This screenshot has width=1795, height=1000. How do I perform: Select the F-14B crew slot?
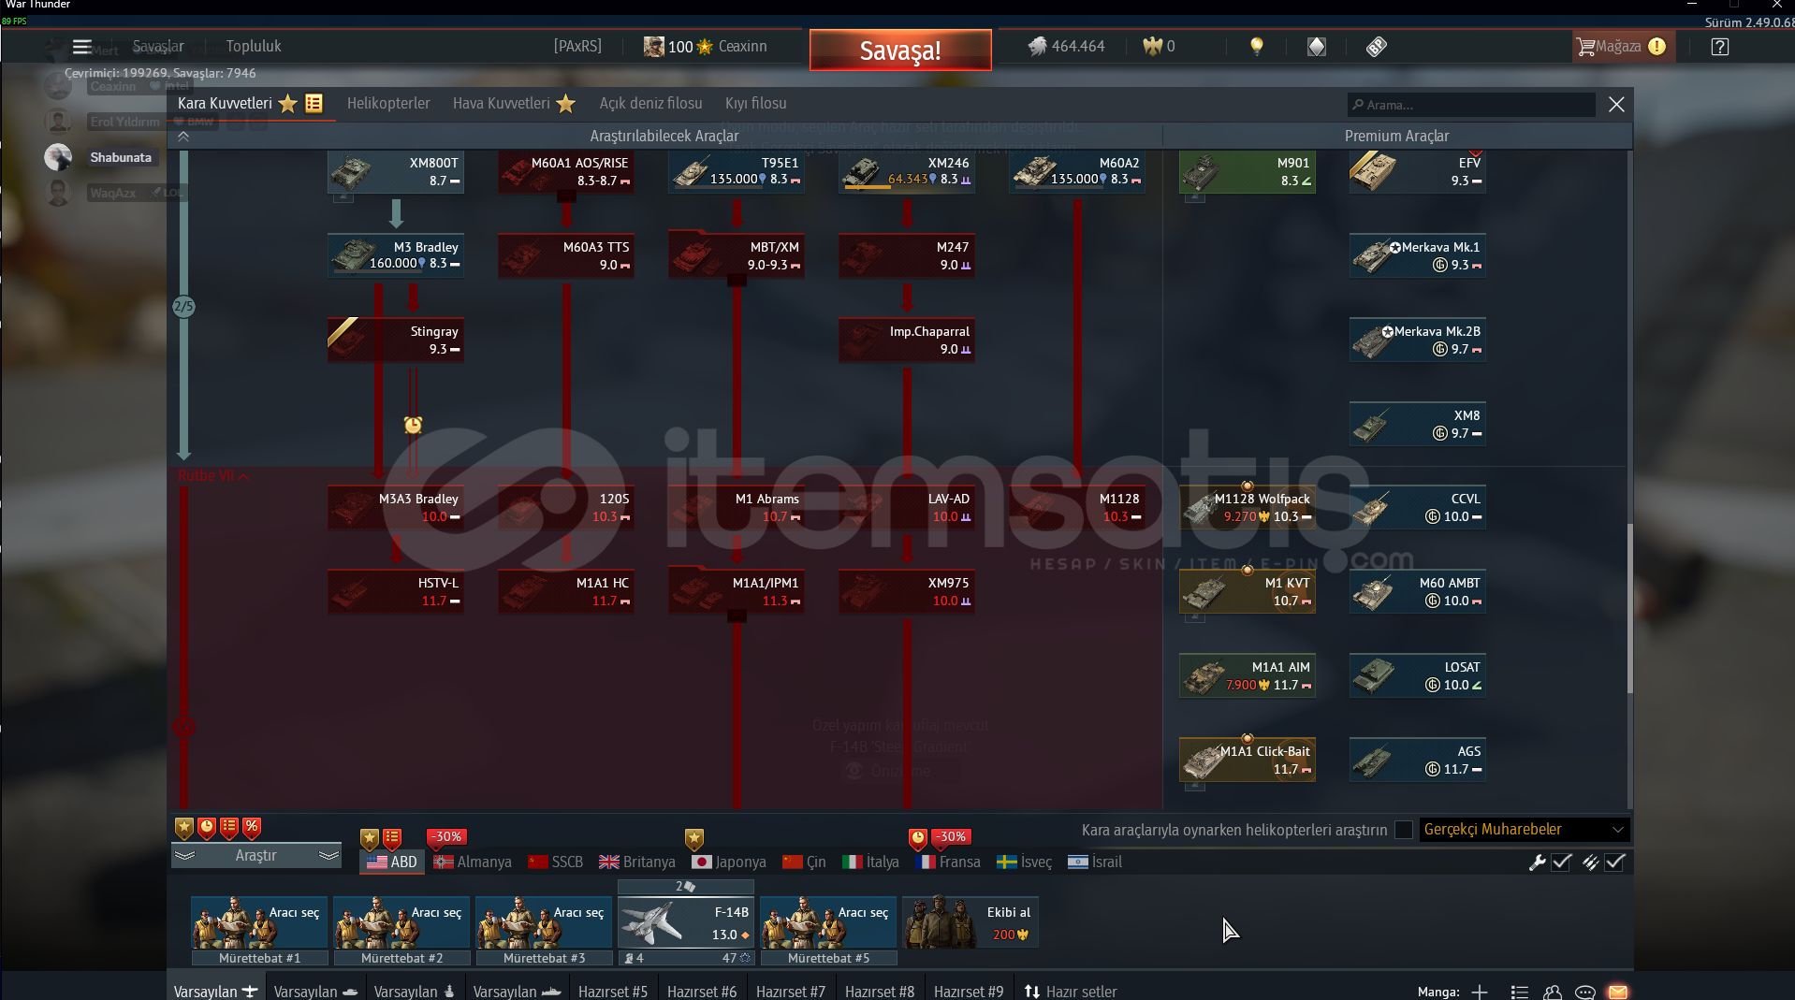686,922
